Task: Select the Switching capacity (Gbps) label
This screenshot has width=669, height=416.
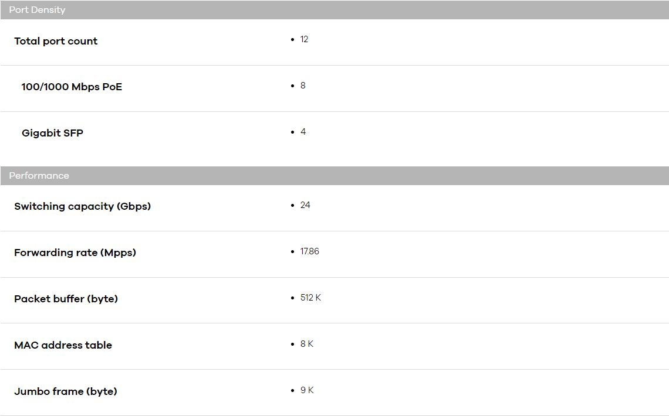Action: tap(82, 206)
